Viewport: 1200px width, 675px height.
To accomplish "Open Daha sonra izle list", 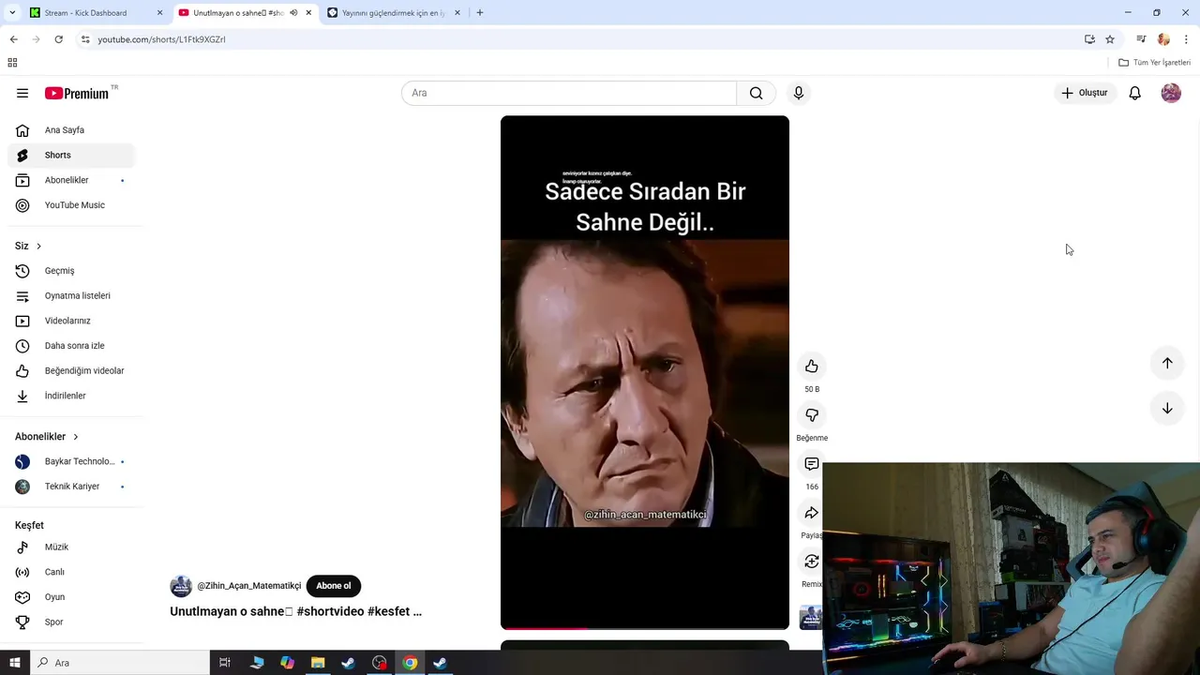I will (71, 346).
